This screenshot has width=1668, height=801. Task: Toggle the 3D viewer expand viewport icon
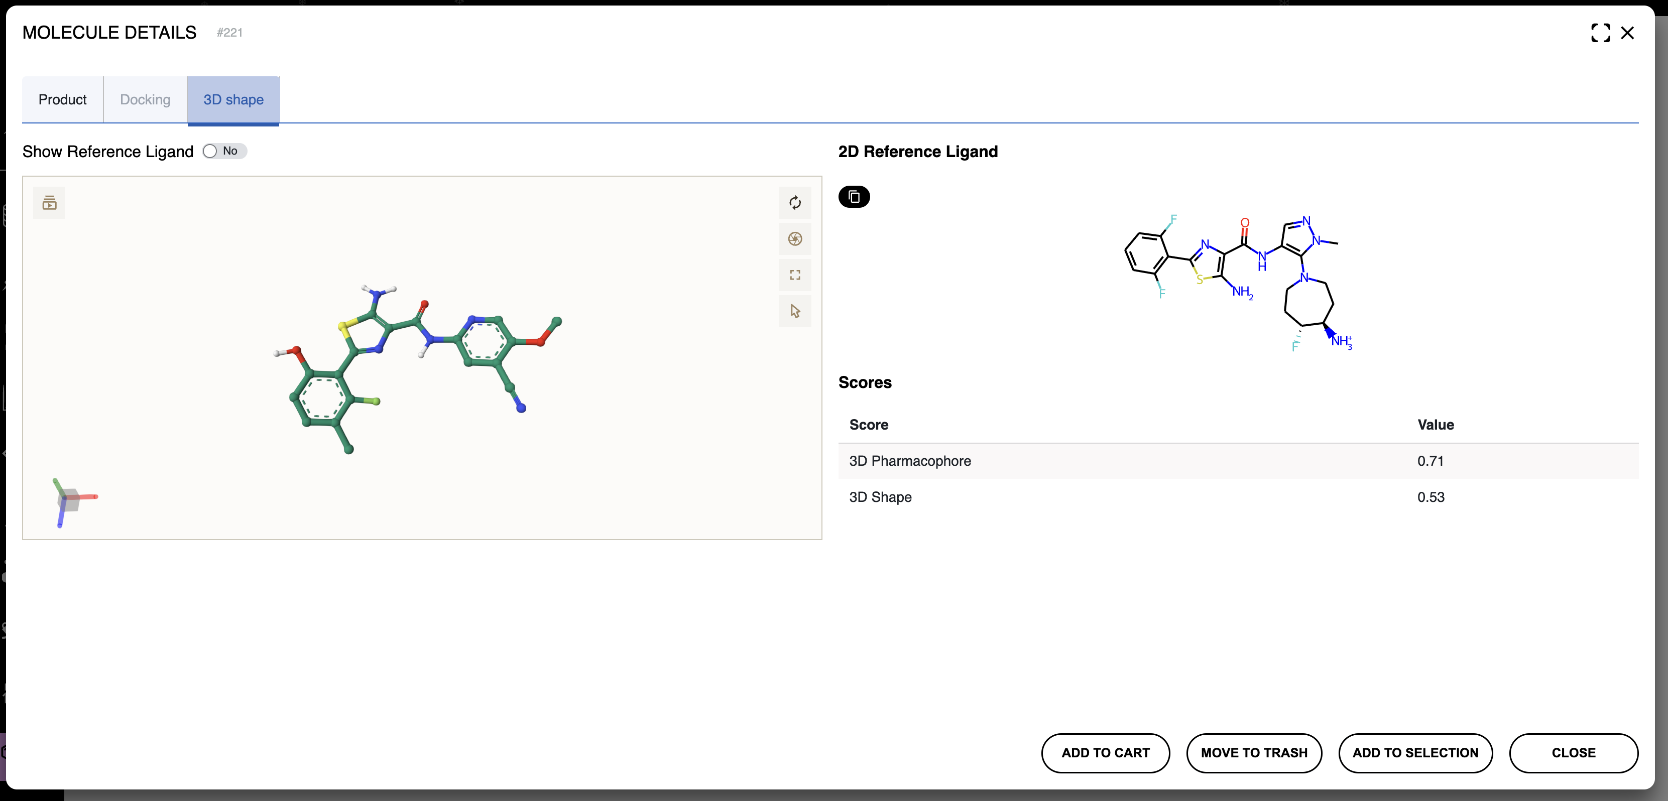point(794,275)
